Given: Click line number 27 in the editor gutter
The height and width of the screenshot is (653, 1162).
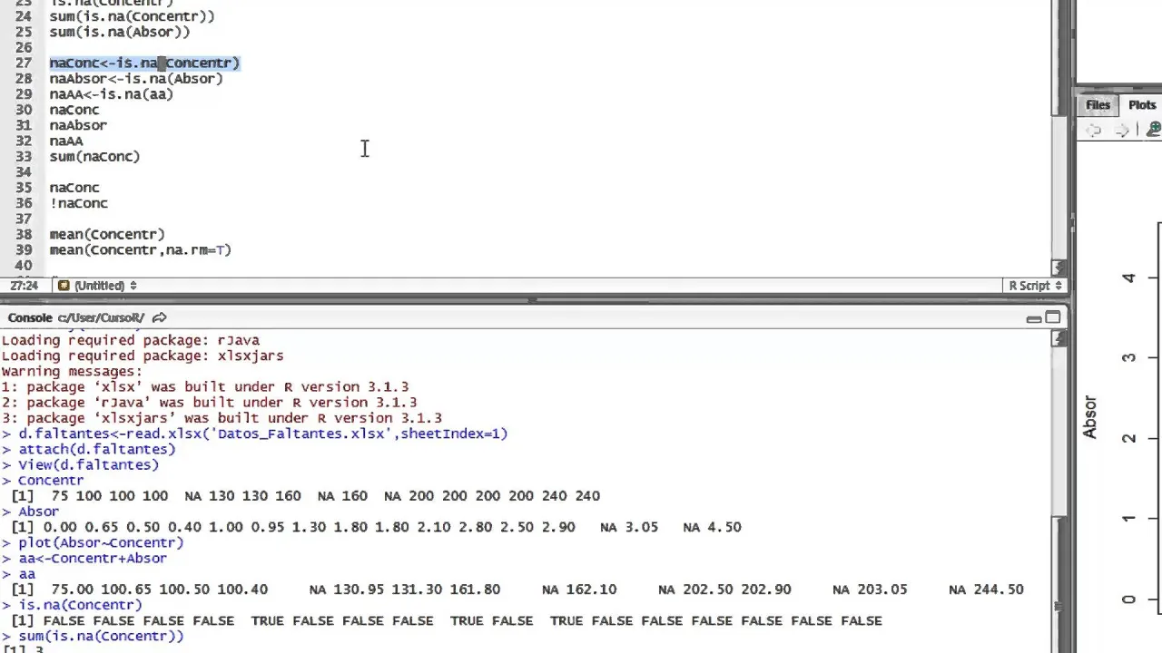Looking at the screenshot, I should pos(24,63).
